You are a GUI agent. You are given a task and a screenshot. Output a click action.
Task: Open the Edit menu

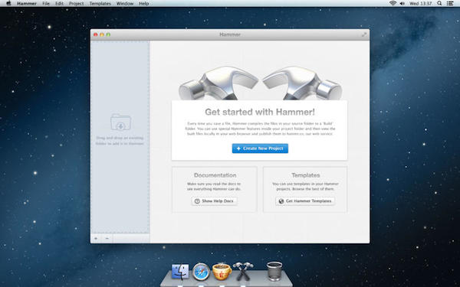coord(59,4)
